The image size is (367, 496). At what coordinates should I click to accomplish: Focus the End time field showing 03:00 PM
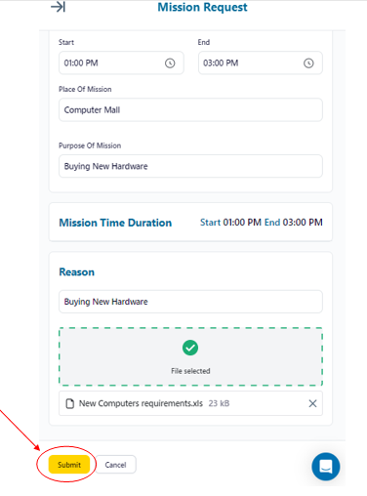point(261,62)
